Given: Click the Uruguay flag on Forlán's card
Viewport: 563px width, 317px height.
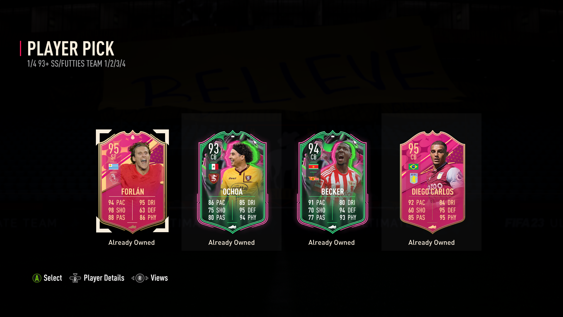Looking at the screenshot, I should 113,167.
